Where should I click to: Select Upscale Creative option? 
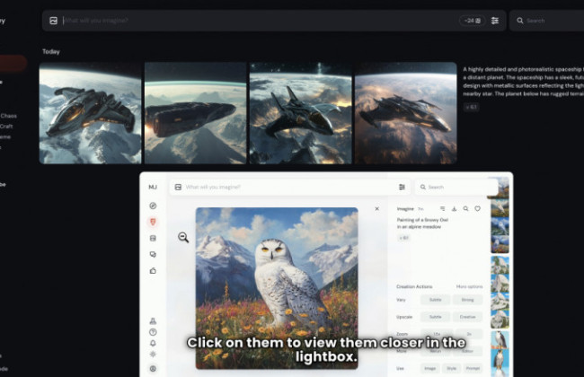(x=467, y=317)
